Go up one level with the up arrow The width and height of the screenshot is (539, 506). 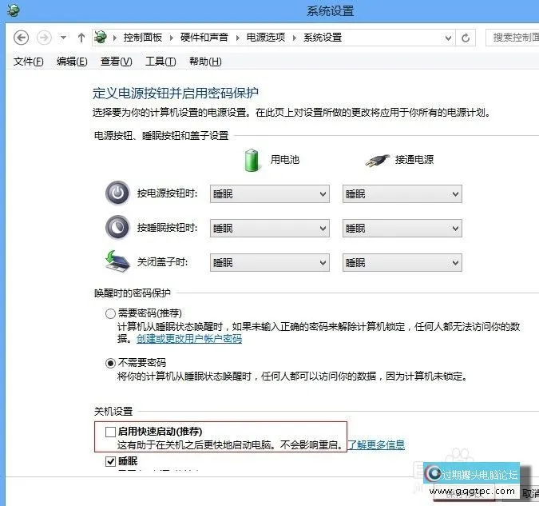pyautogui.click(x=81, y=38)
